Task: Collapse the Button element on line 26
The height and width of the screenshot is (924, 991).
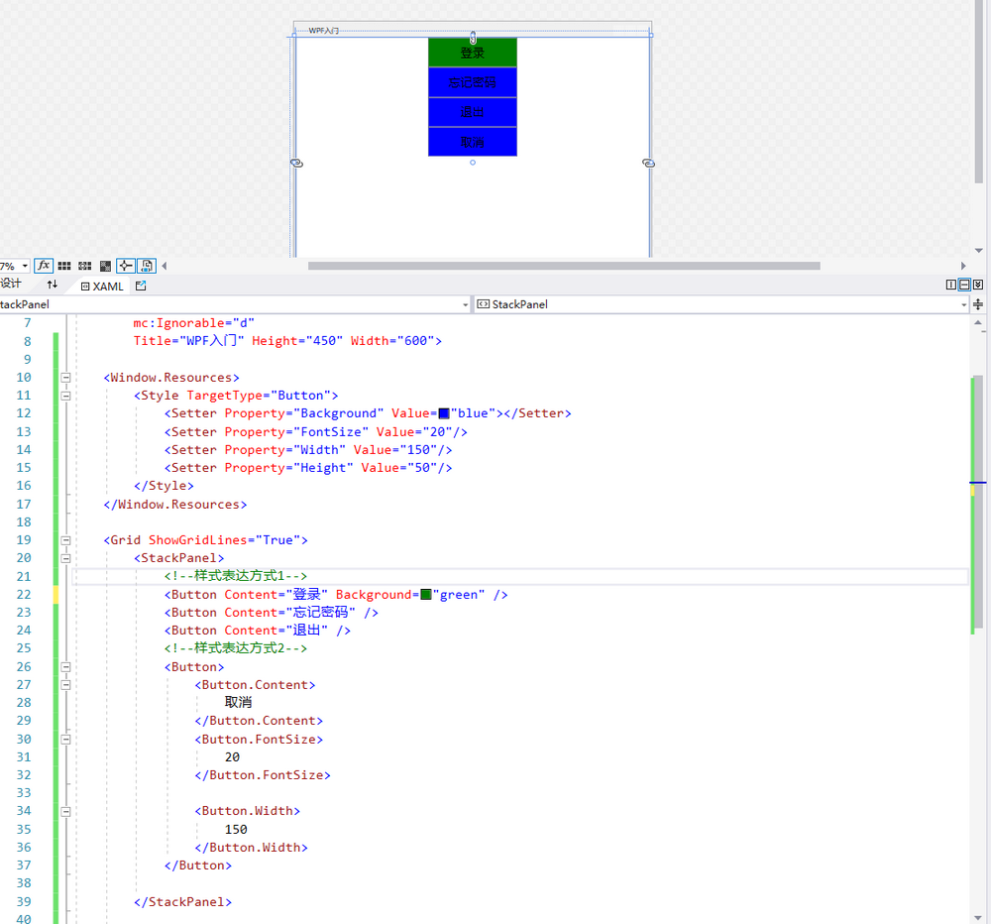Action: point(65,667)
